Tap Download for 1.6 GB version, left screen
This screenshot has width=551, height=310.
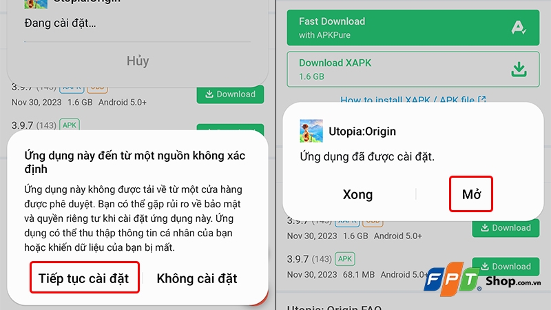click(230, 94)
